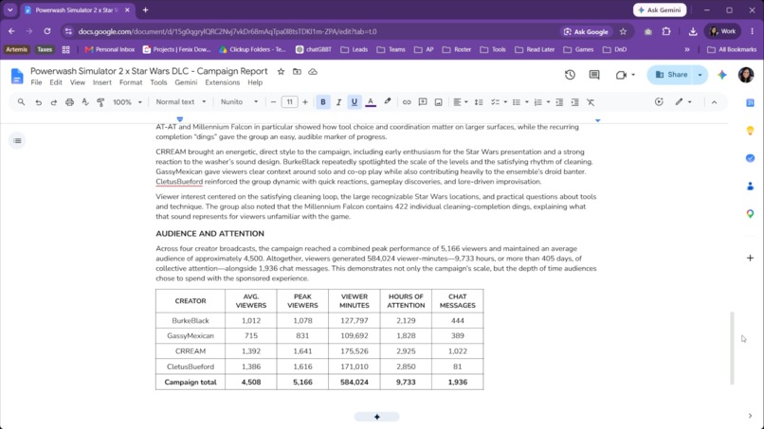Increase the font size
764x429 pixels.
[x=305, y=102]
